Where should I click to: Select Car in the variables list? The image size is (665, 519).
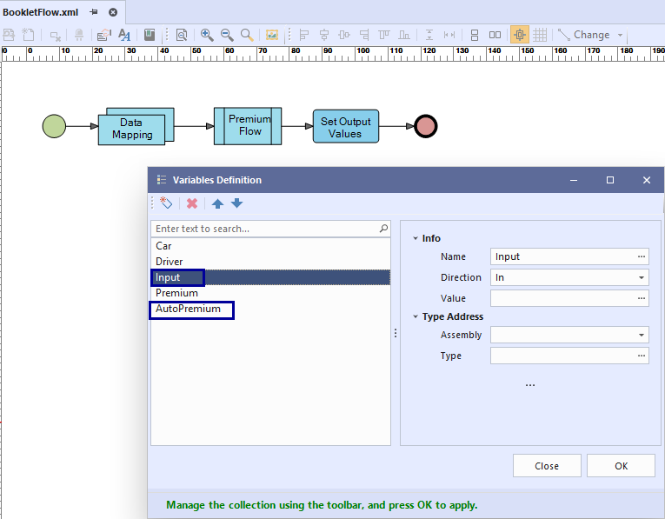coord(270,246)
